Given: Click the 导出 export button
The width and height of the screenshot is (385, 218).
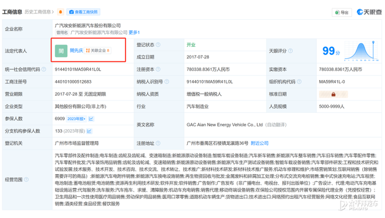Looking at the screenshot, I should click(x=342, y=12).
